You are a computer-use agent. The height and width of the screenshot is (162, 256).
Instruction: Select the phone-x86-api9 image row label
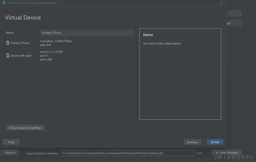coord(21,55)
